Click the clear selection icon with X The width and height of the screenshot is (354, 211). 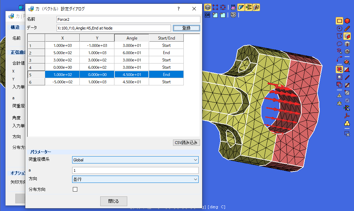347,134
